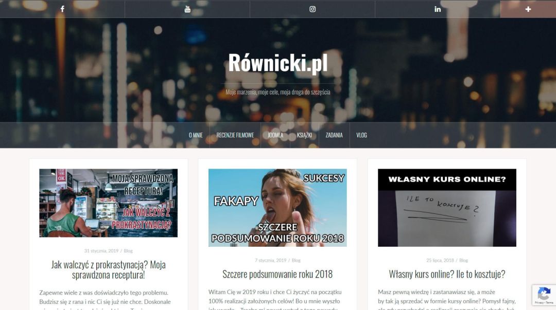Image resolution: width=556 pixels, height=310 pixels.
Task: Click the Instagram icon
Action: click(312, 9)
